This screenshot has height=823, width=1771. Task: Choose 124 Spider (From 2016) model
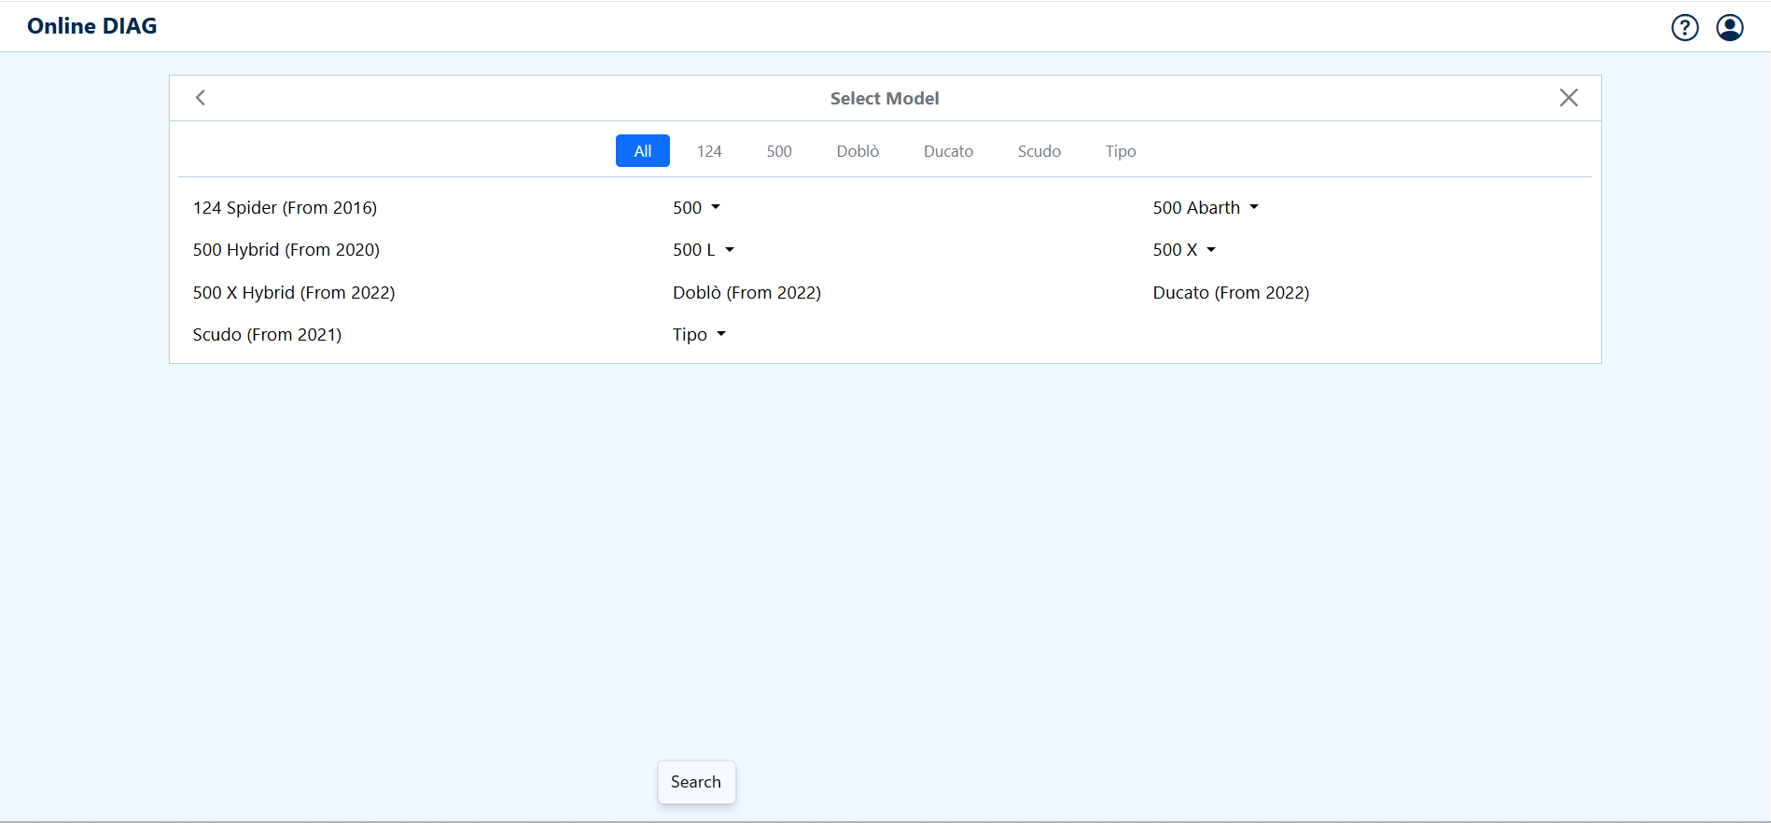[x=285, y=207]
